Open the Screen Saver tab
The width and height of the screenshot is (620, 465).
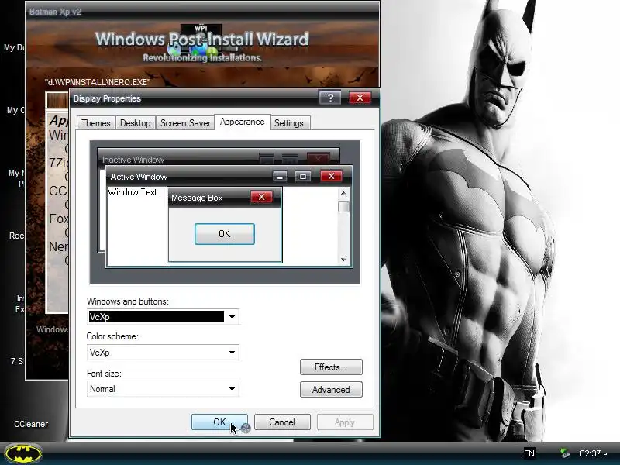pyautogui.click(x=185, y=123)
